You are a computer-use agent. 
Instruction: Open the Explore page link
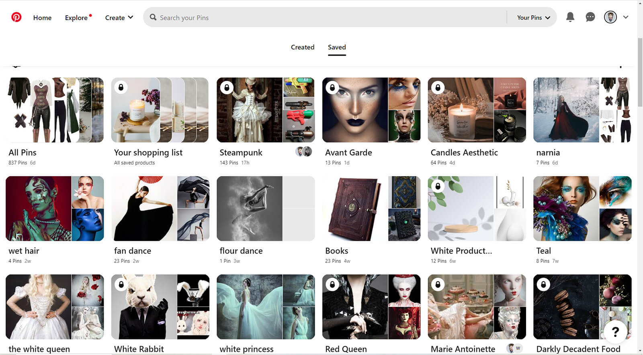[76, 18]
